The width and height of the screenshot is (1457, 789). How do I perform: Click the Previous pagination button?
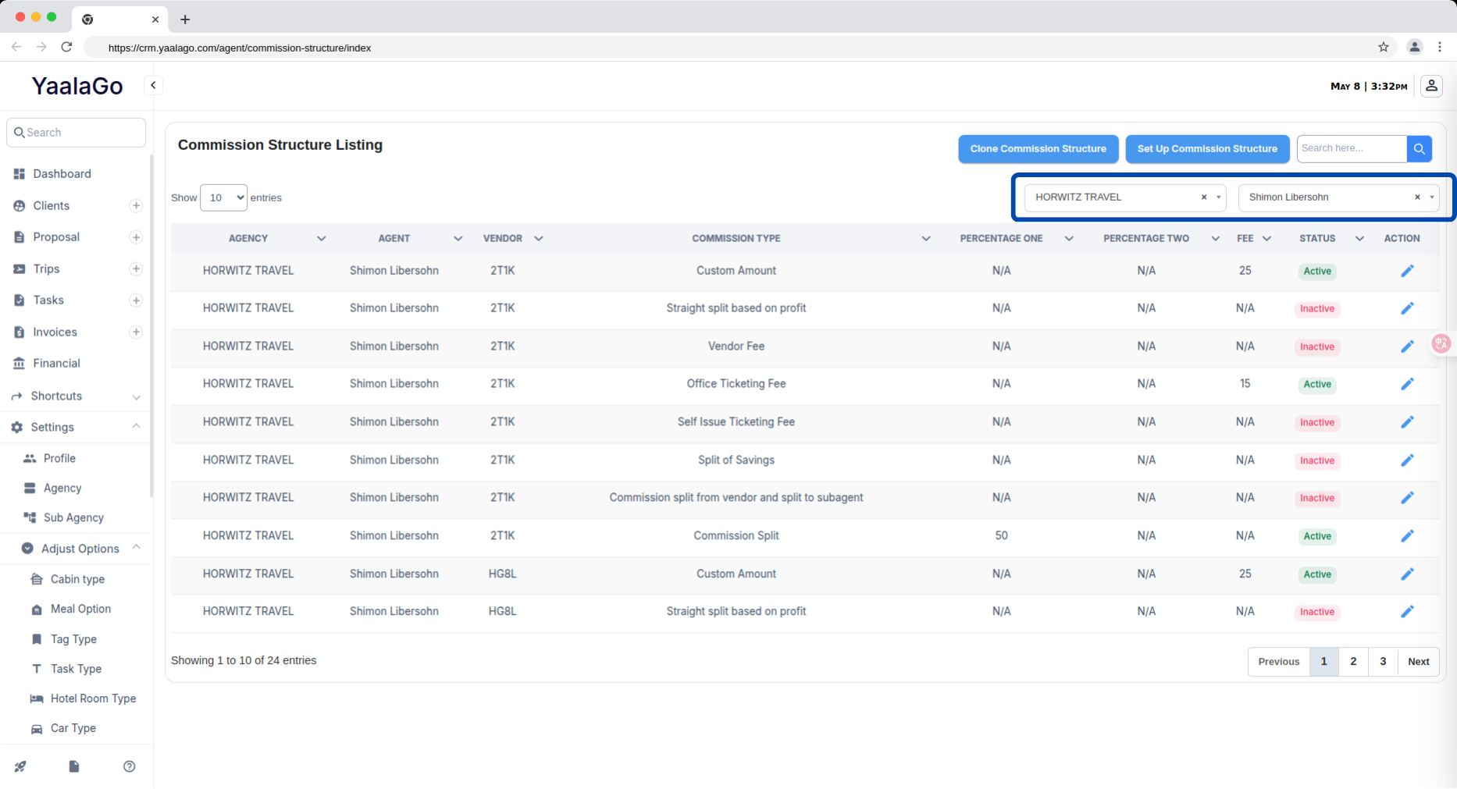(1278, 662)
